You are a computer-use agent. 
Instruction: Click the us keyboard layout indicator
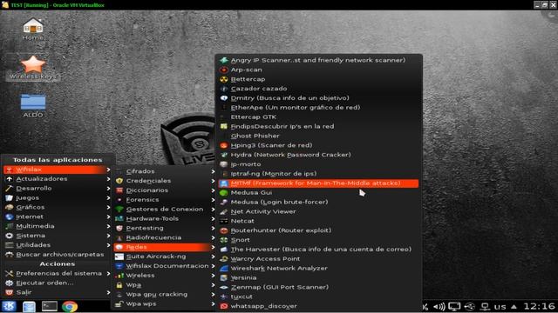click(x=500, y=306)
